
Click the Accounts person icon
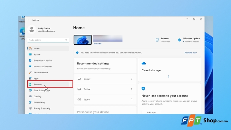[x=30, y=84]
